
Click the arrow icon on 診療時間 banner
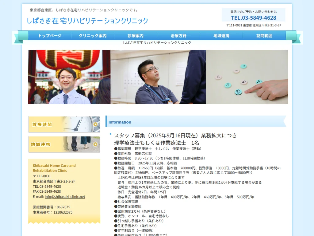click(95, 124)
